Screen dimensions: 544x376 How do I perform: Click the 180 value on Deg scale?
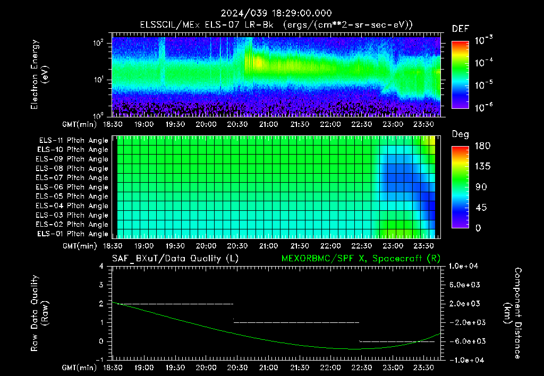coord(482,146)
